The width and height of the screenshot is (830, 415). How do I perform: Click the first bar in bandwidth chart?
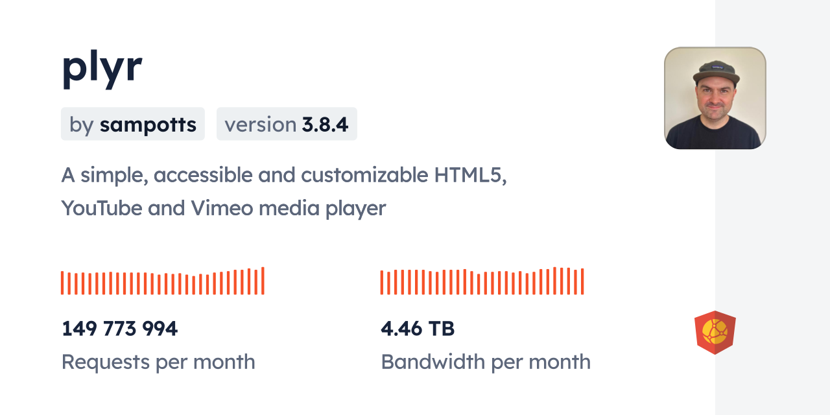coord(382,283)
